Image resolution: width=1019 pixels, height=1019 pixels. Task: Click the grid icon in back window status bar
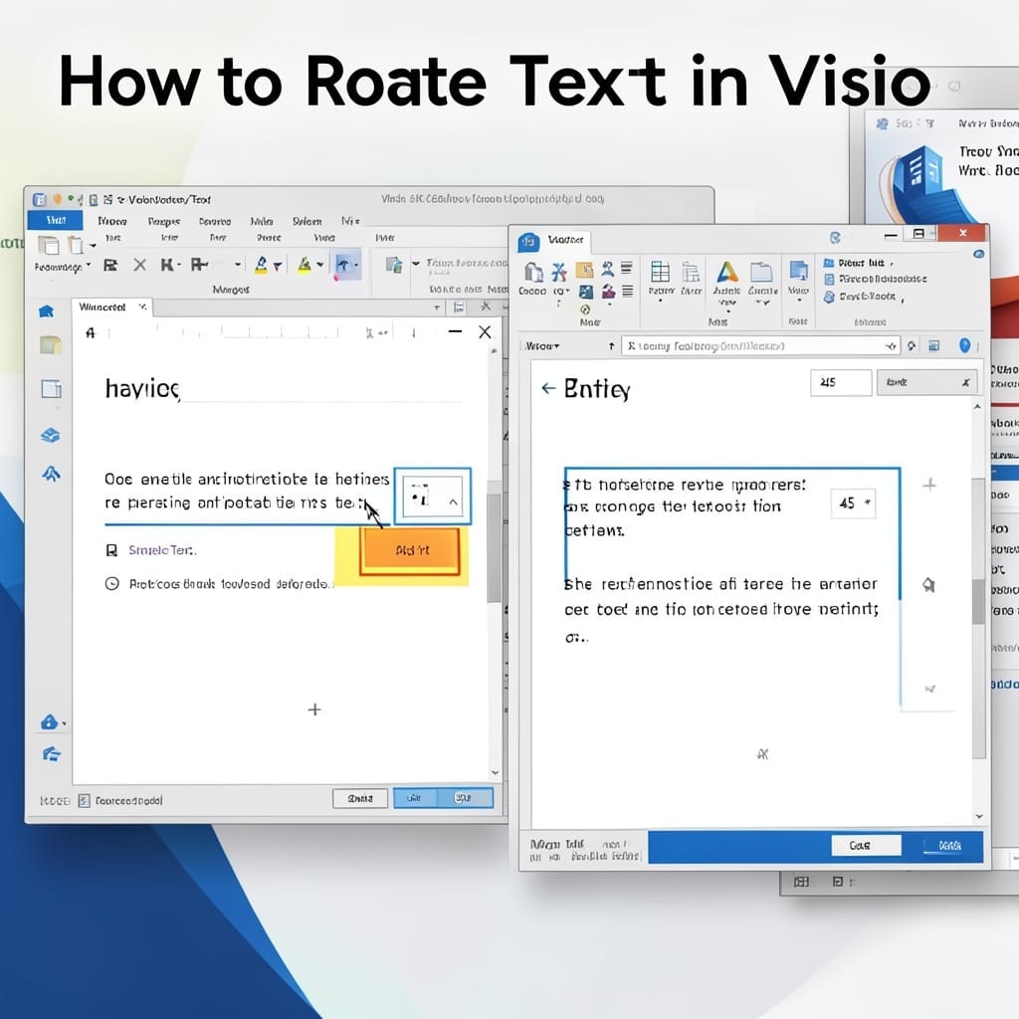[801, 882]
